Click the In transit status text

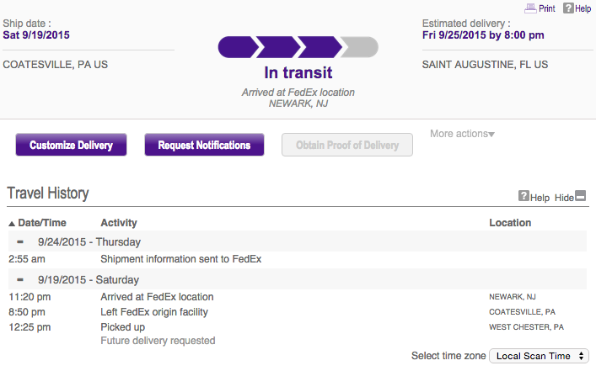click(x=298, y=72)
